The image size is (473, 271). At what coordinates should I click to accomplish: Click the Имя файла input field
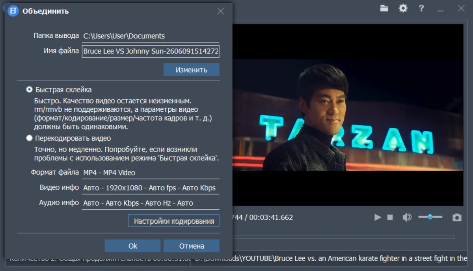click(x=151, y=52)
